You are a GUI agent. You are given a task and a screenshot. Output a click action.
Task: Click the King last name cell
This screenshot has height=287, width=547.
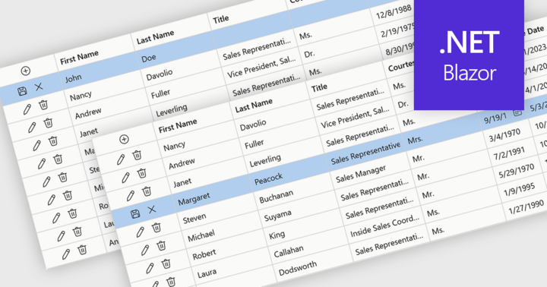277,235
